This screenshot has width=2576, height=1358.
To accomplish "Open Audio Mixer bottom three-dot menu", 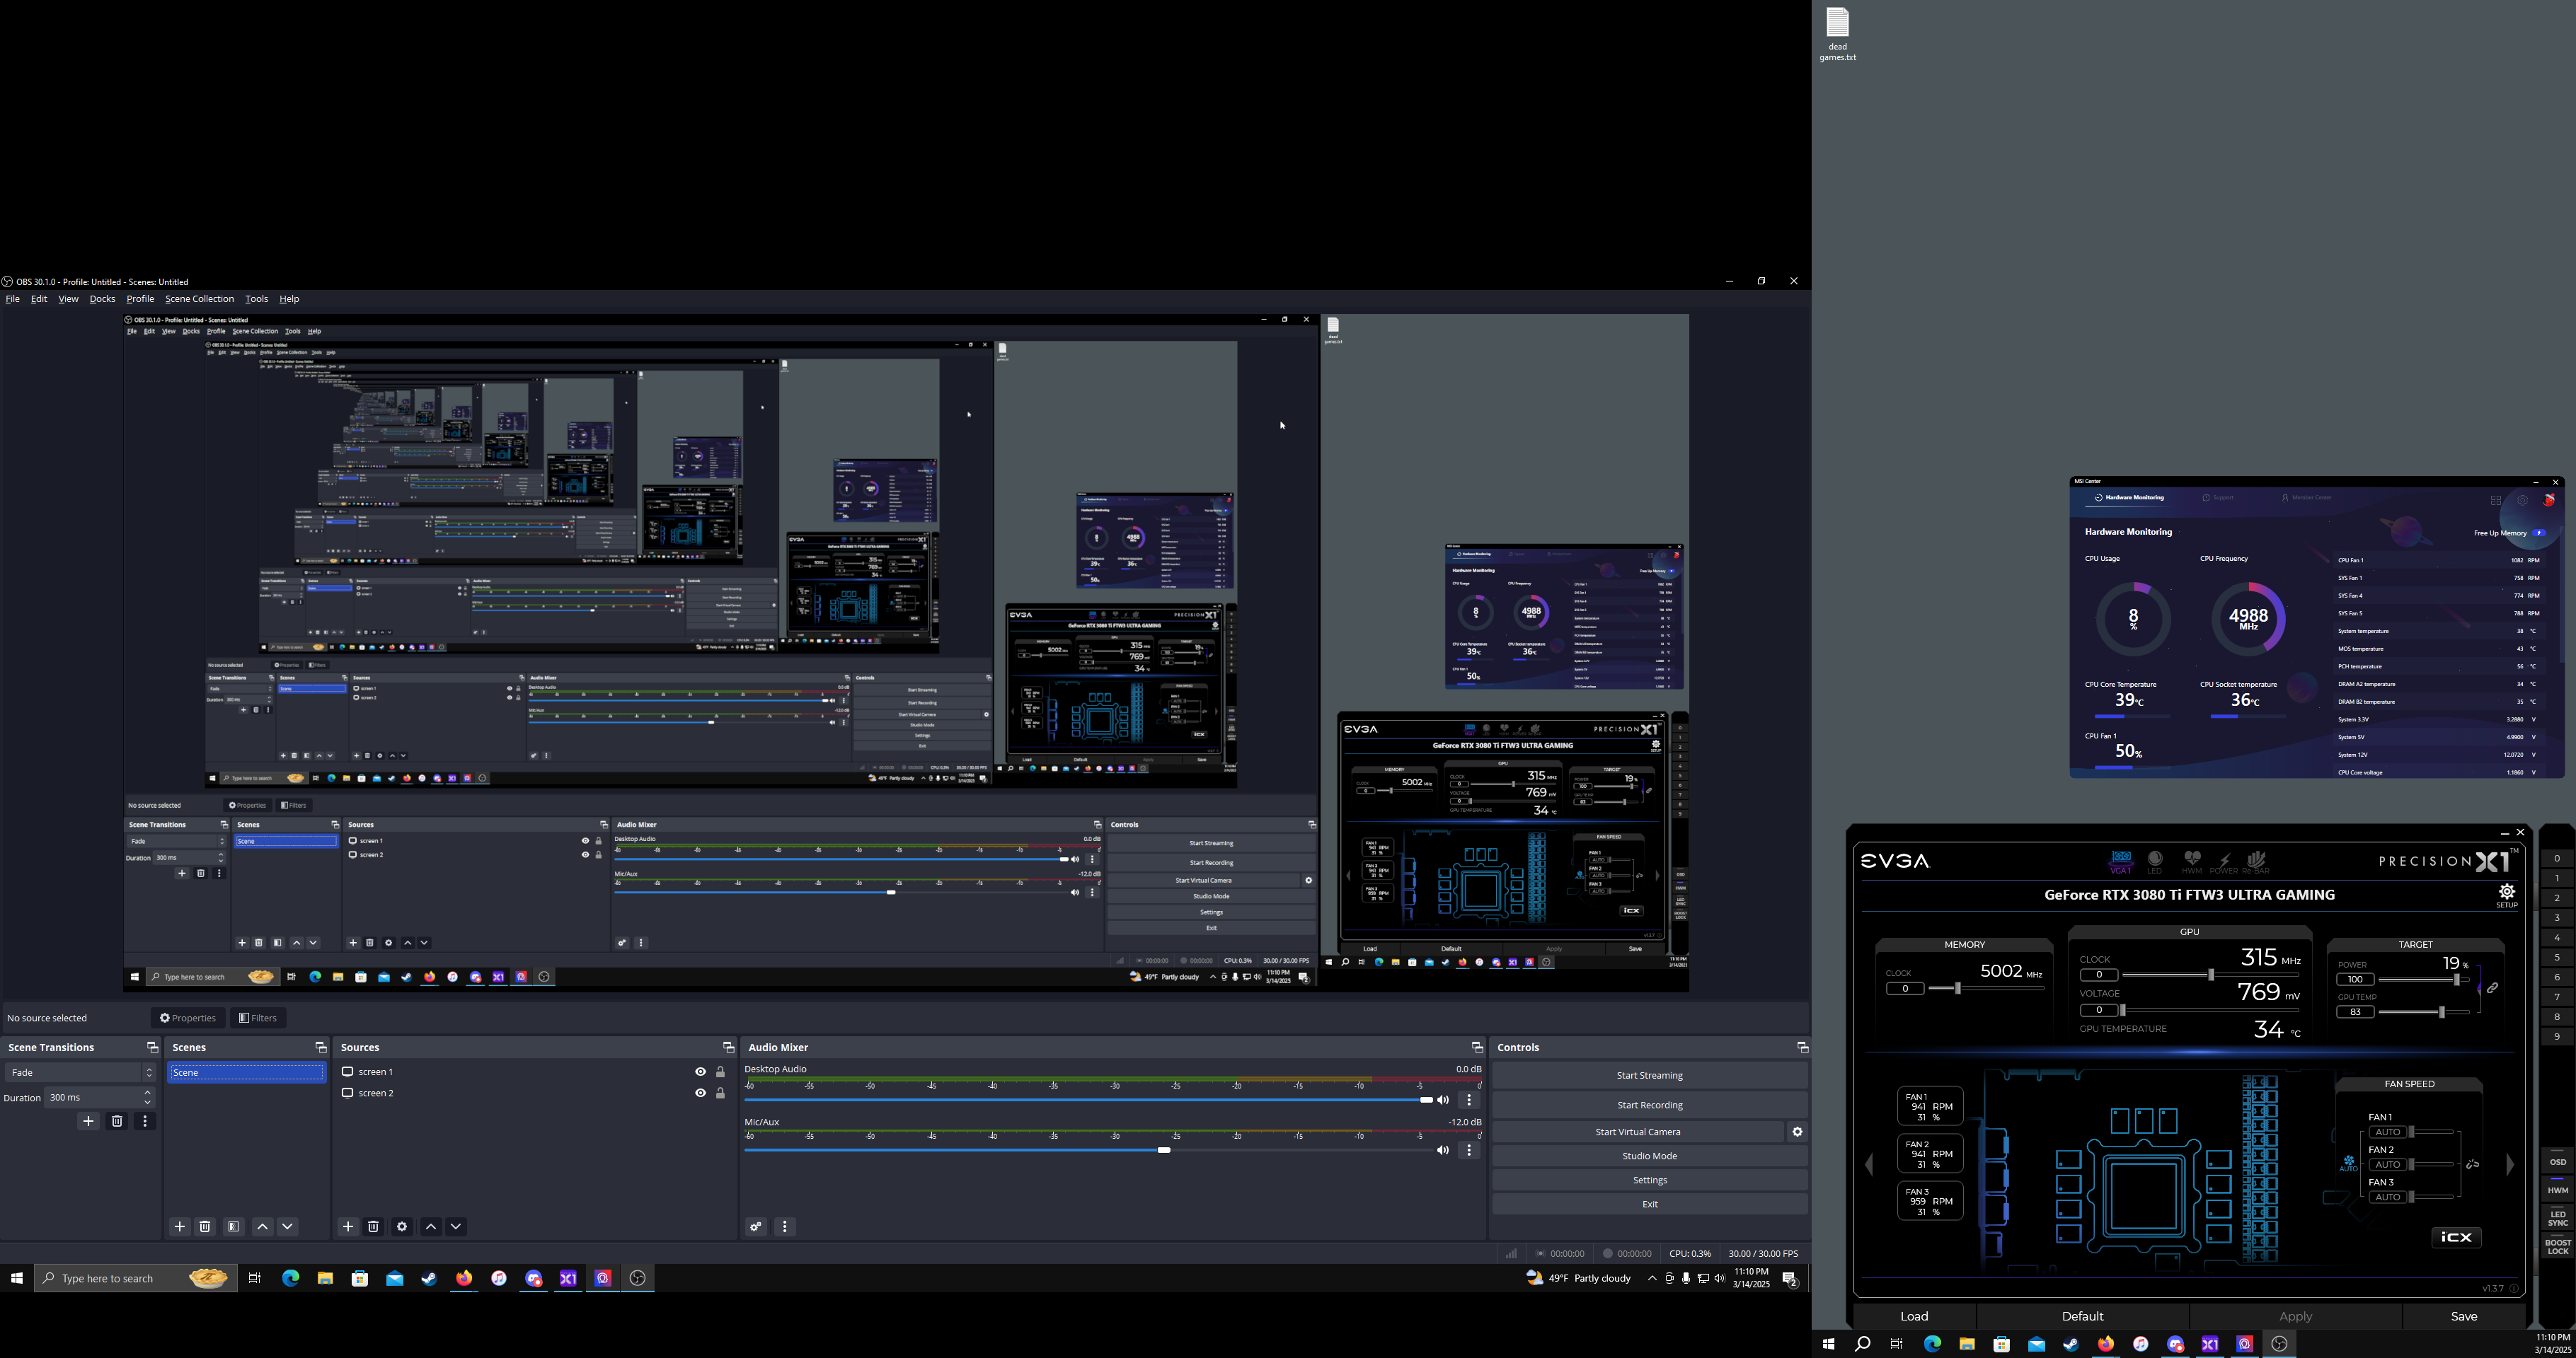I will click(x=785, y=1226).
